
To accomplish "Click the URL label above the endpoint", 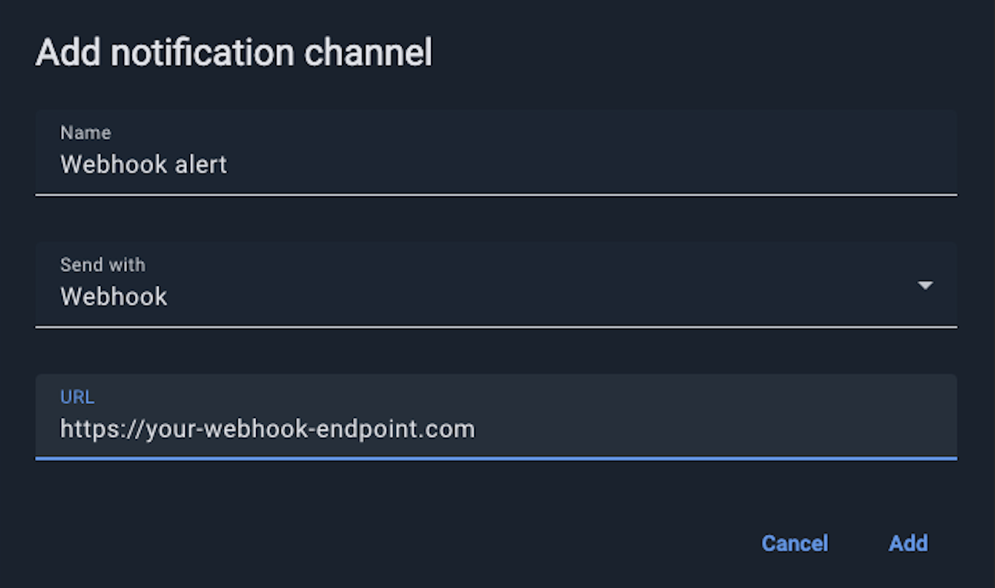I will pyautogui.click(x=77, y=397).
